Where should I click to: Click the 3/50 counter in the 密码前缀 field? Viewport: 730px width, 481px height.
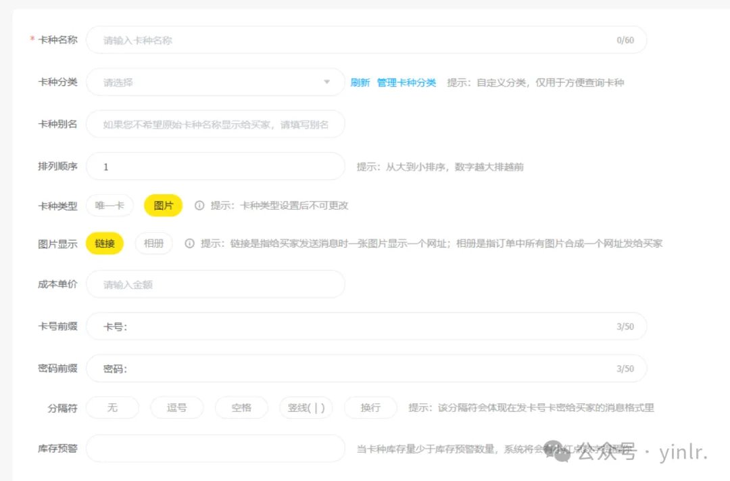click(625, 369)
